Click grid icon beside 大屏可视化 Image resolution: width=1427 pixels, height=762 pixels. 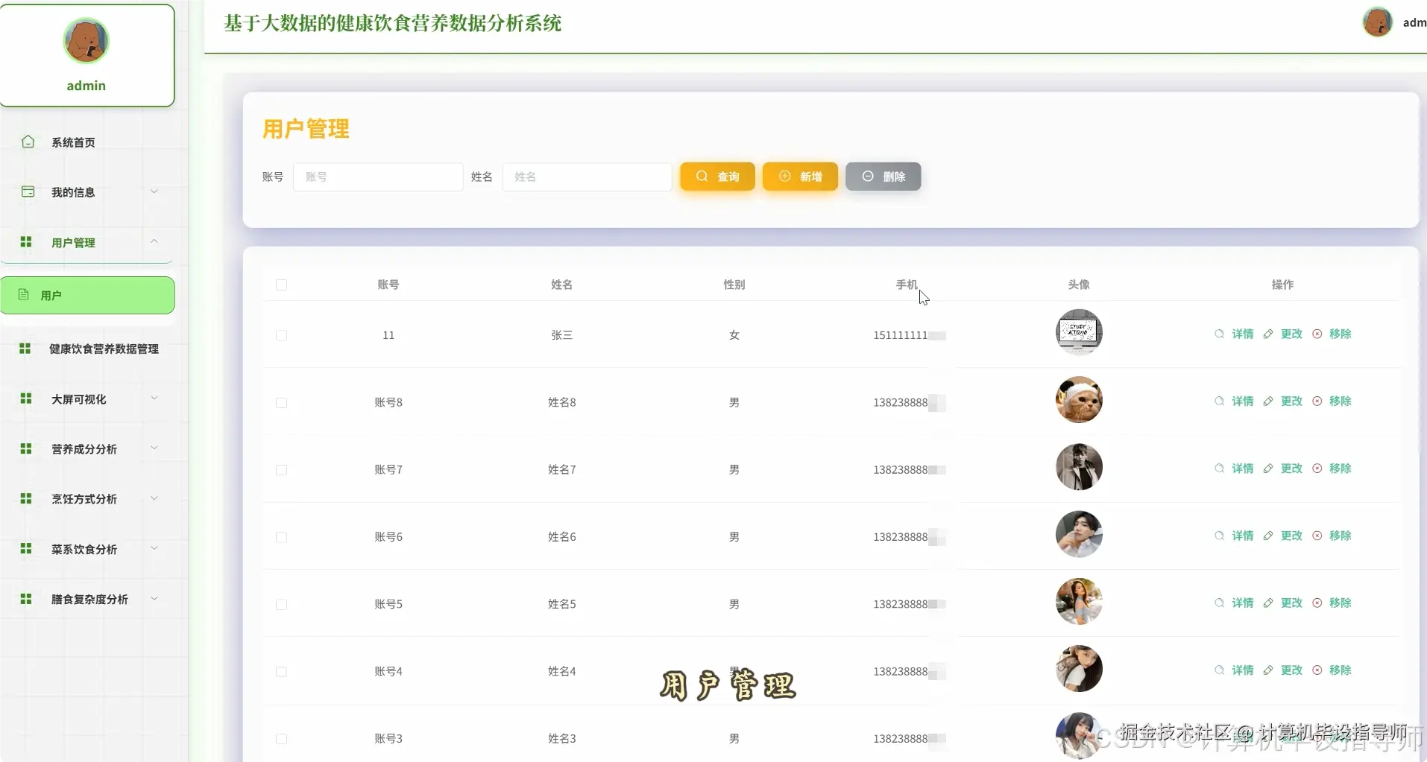coord(26,399)
